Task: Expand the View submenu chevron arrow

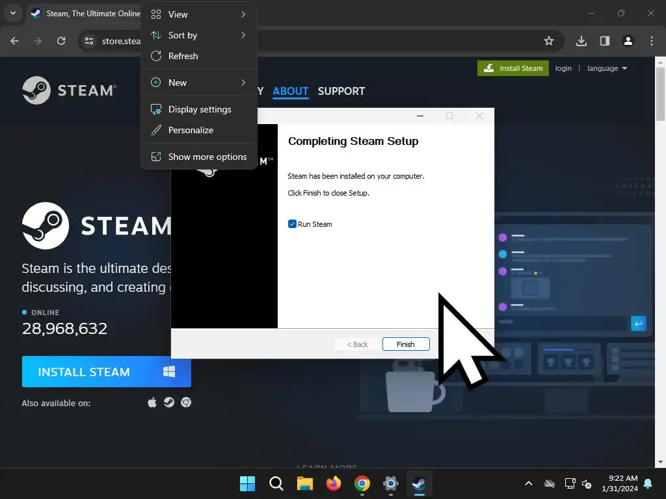Action: pos(243,14)
